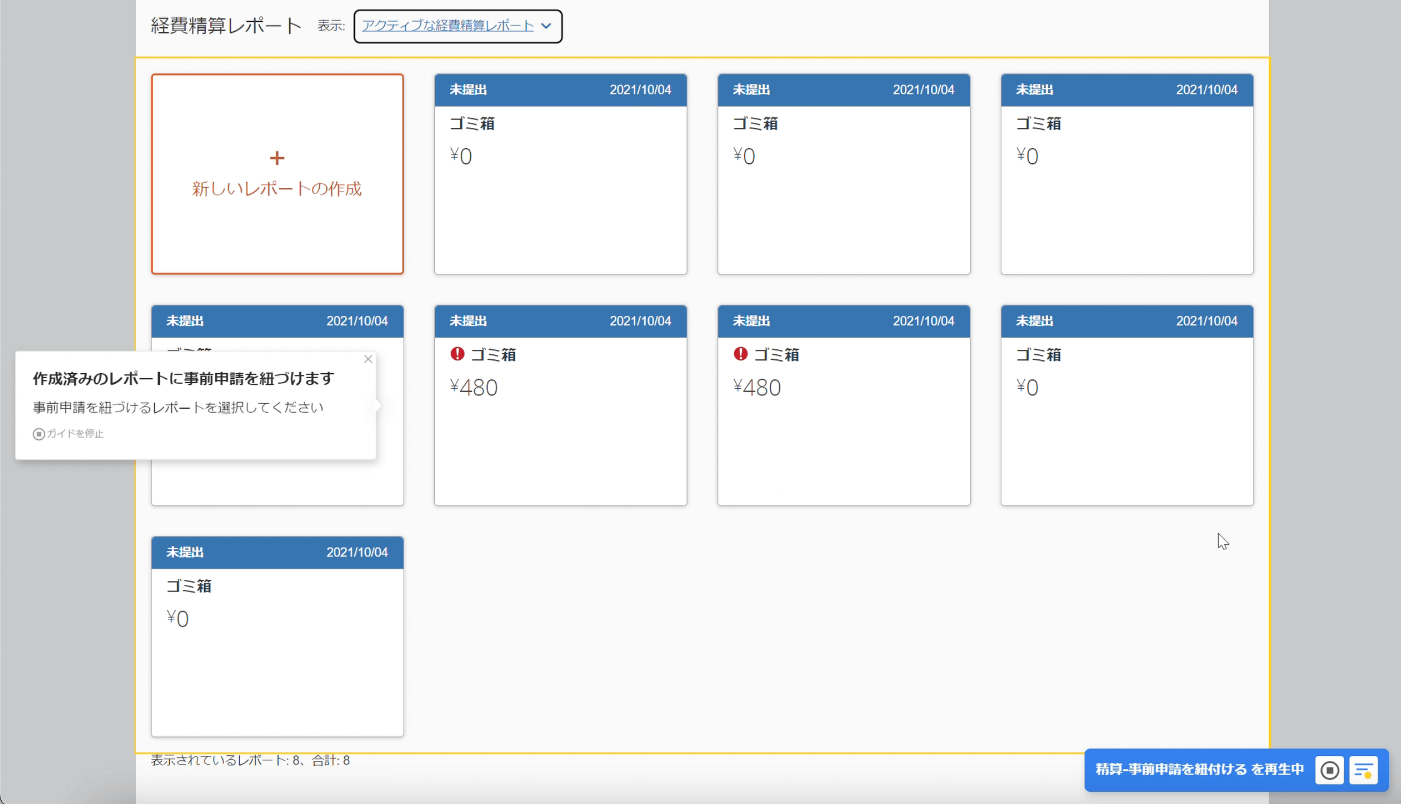Stop guide playback with the square stop icon
The width and height of the screenshot is (1401, 804).
pos(1329,770)
